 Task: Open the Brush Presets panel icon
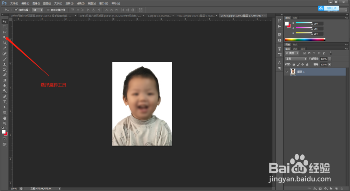(x=279, y=54)
